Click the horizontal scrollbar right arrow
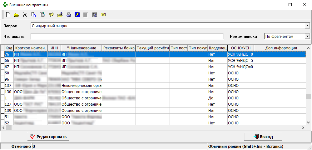 303,128
